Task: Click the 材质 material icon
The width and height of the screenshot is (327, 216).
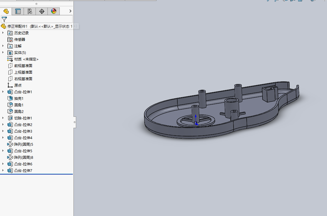Action: click(x=10, y=59)
